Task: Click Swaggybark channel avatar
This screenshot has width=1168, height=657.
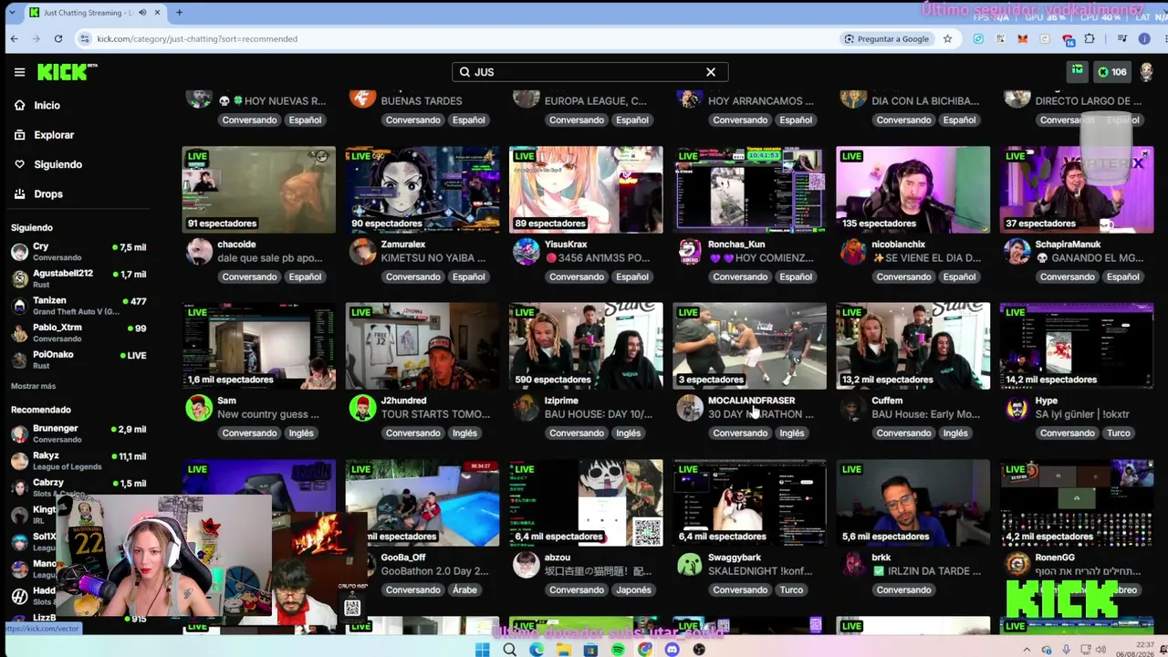Action: click(x=690, y=565)
